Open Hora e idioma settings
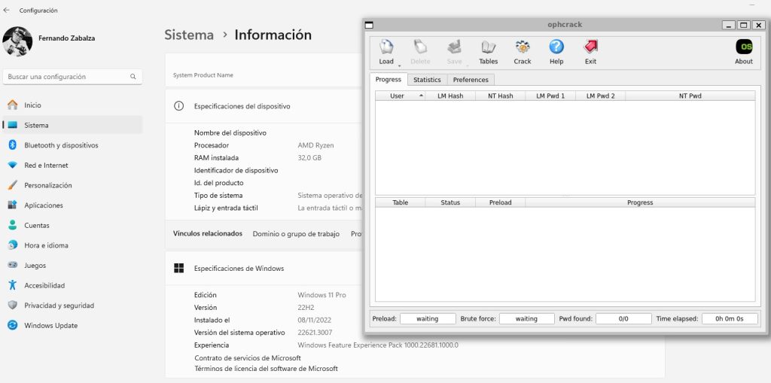The image size is (771, 383). [72, 245]
